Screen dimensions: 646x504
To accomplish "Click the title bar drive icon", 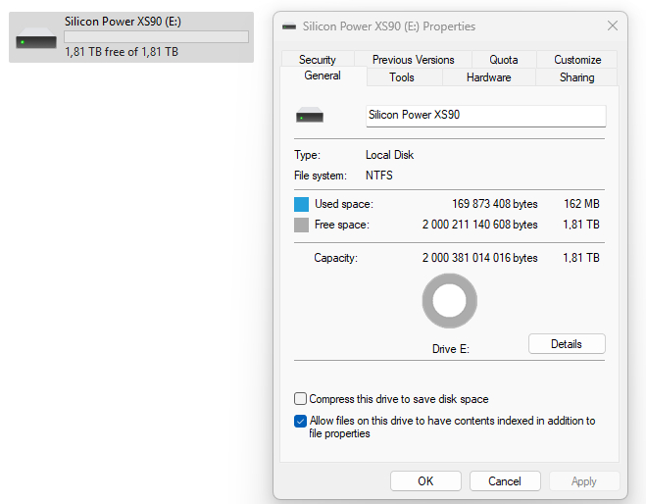I will coord(289,26).
